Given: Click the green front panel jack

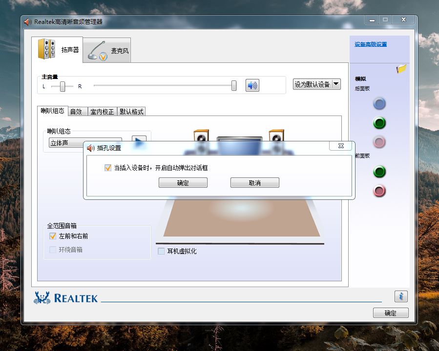Looking at the screenshot, I should coord(379,172).
